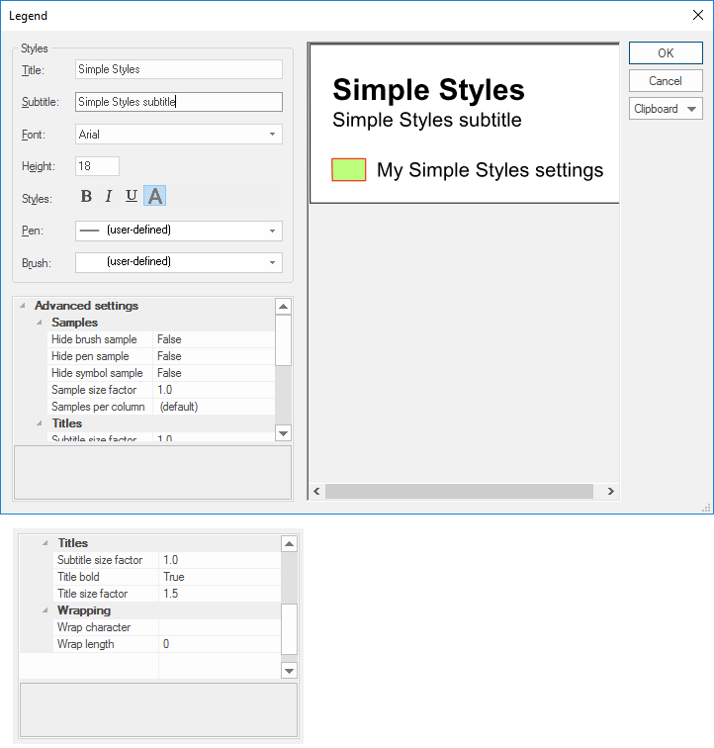Select the Hide brush sample row
Image resolution: width=714 pixels, height=748 pixels.
click(x=161, y=339)
